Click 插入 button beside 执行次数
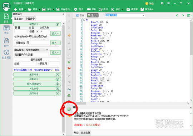This screenshot has width=193, height=136. (55, 33)
